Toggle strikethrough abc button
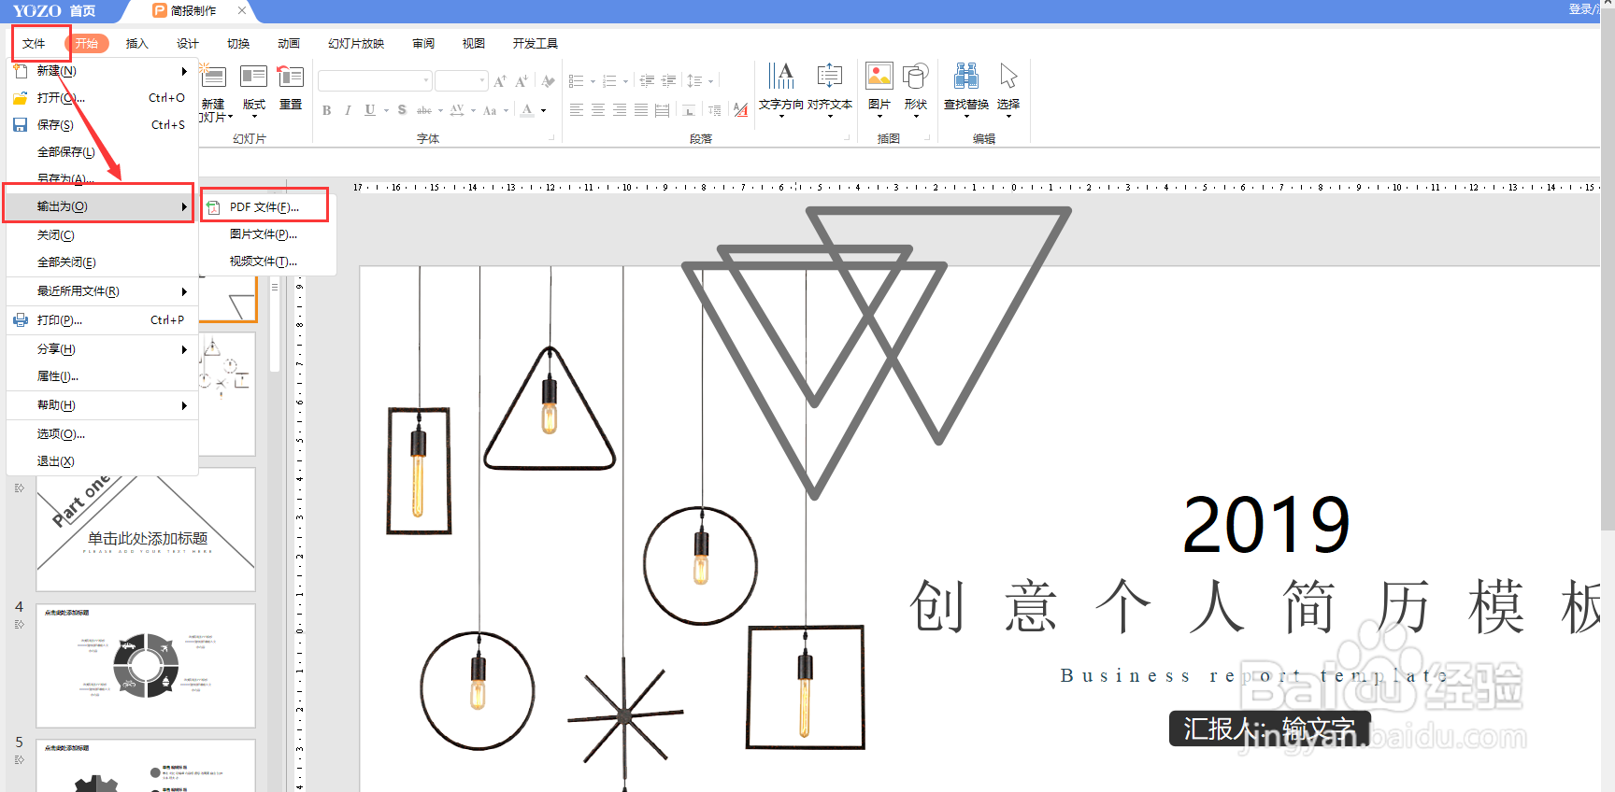The width and height of the screenshot is (1615, 792). (x=424, y=110)
